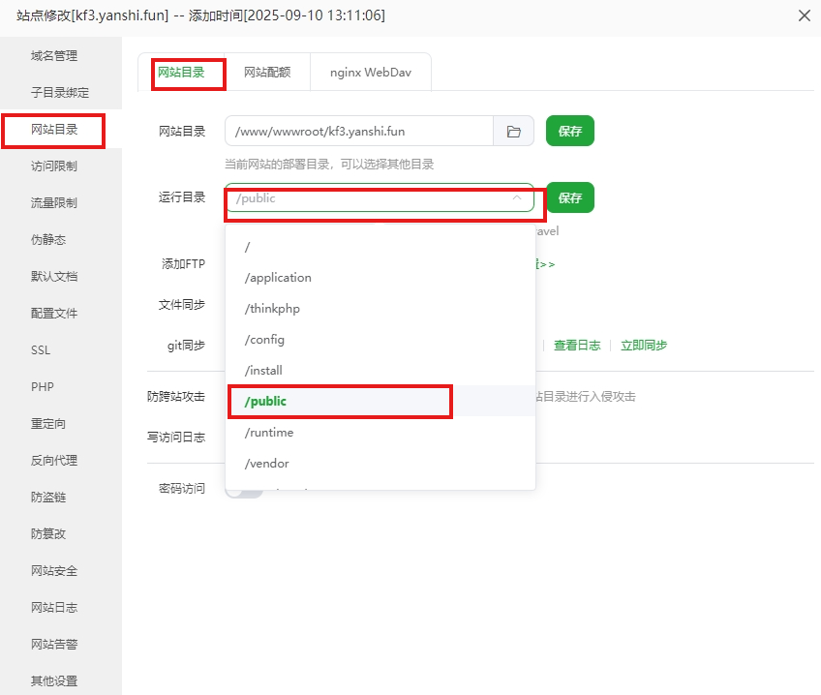The height and width of the screenshot is (695, 821).
Task: Open the nginx WebDav tab
Action: [370, 72]
